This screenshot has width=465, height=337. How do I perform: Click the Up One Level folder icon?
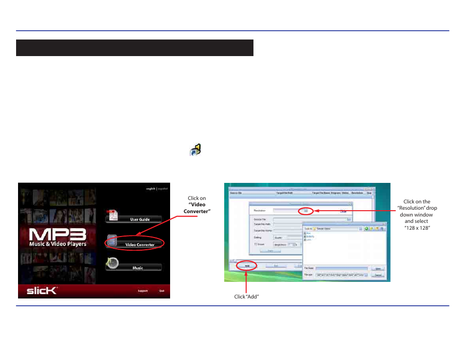click(x=371, y=229)
